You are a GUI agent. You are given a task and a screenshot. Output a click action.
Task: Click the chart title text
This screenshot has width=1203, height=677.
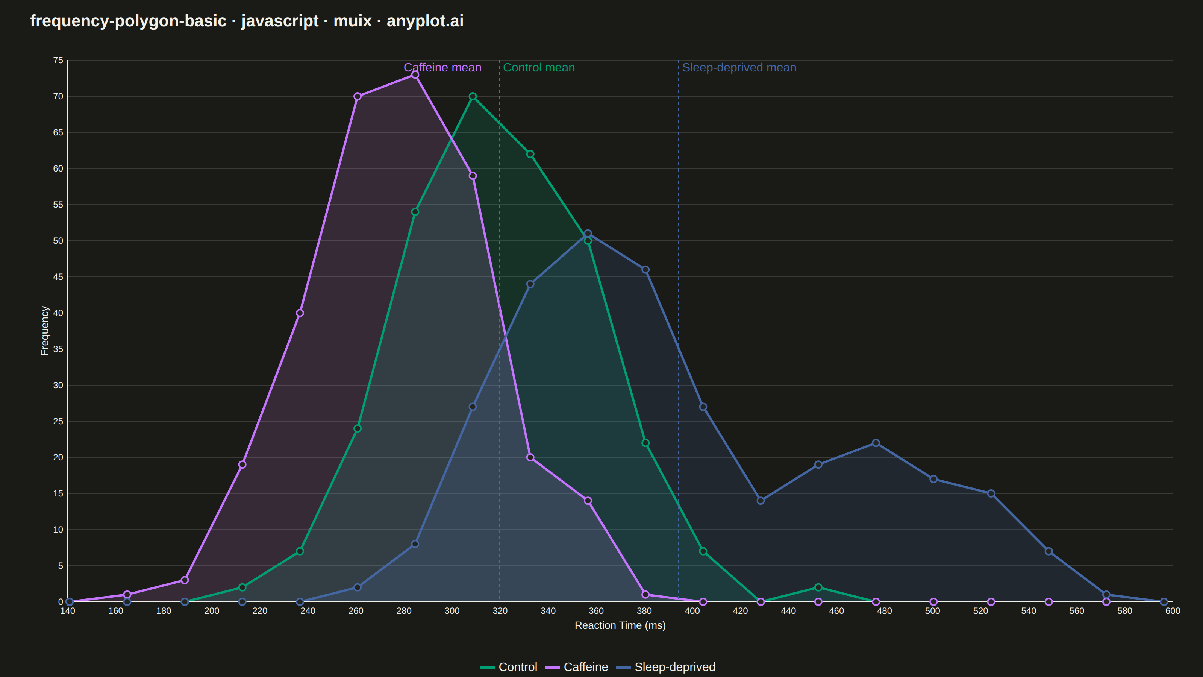[247, 21]
